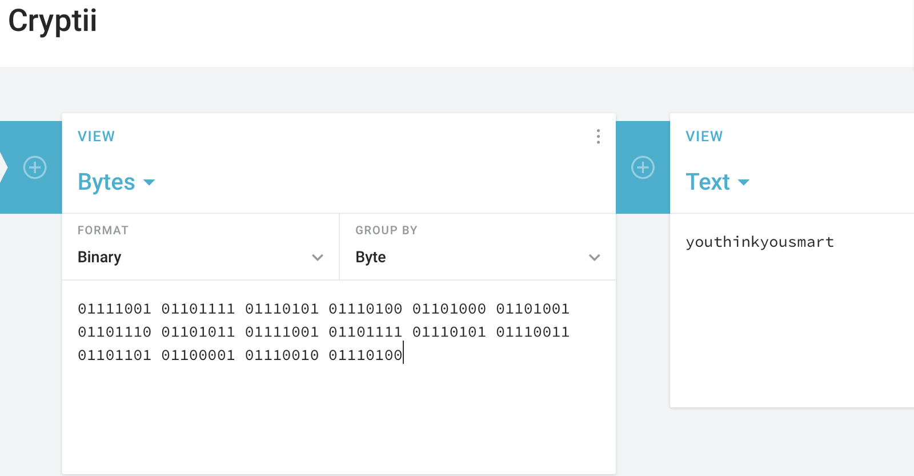Viewport: 914px width, 476px height.
Task: Click the empty area below the binary lines
Action: click(339, 420)
